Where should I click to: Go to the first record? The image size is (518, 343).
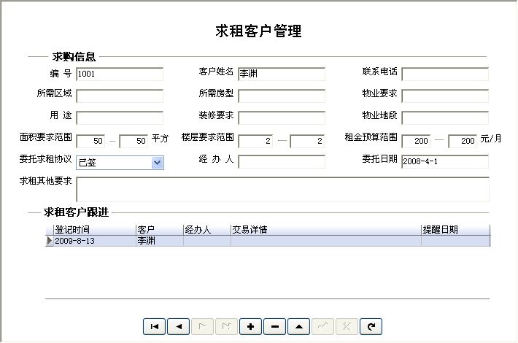[x=154, y=326]
